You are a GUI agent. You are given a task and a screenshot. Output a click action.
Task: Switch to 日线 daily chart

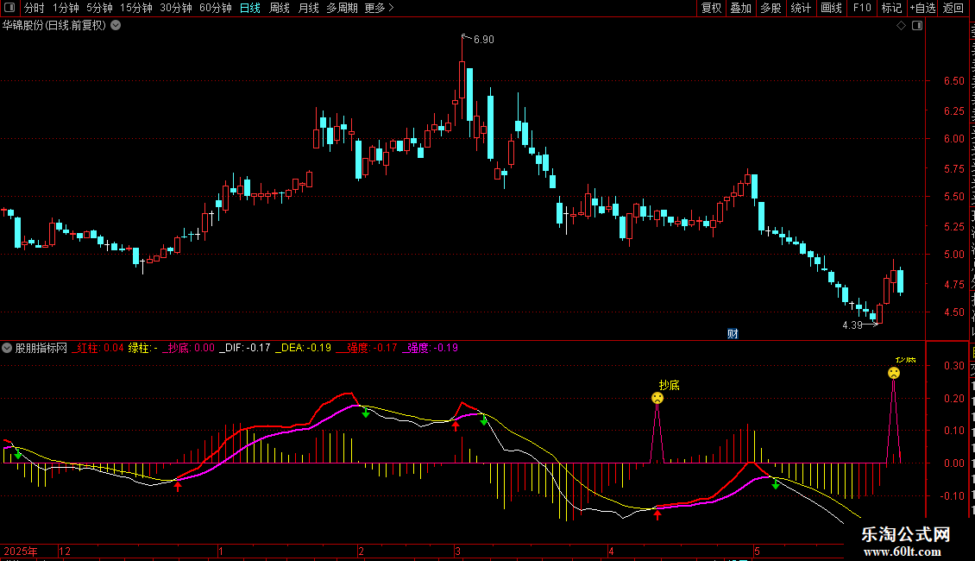[250, 8]
